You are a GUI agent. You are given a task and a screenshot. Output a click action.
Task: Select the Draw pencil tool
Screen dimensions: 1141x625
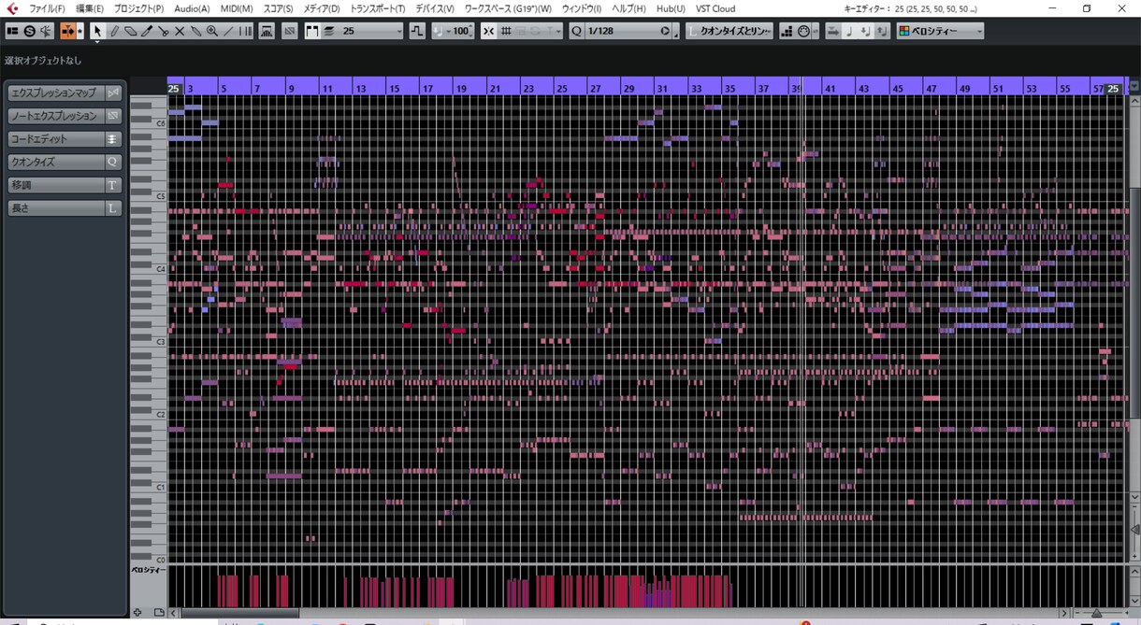[x=114, y=31]
